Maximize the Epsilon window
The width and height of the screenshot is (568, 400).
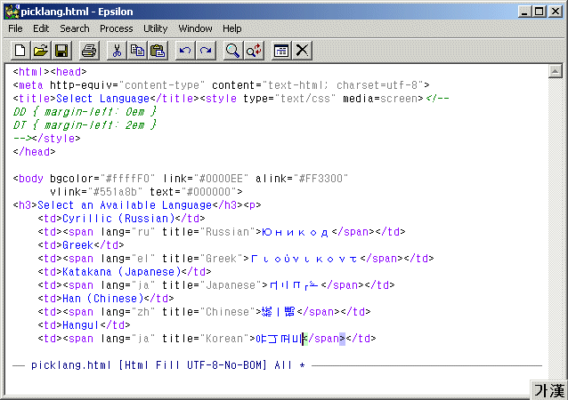[539, 12]
